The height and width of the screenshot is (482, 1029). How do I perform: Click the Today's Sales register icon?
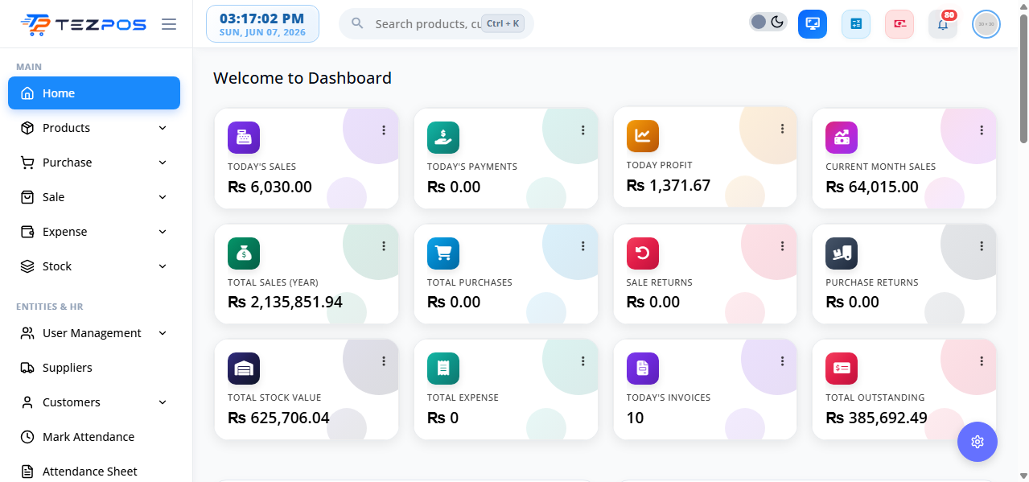244,138
